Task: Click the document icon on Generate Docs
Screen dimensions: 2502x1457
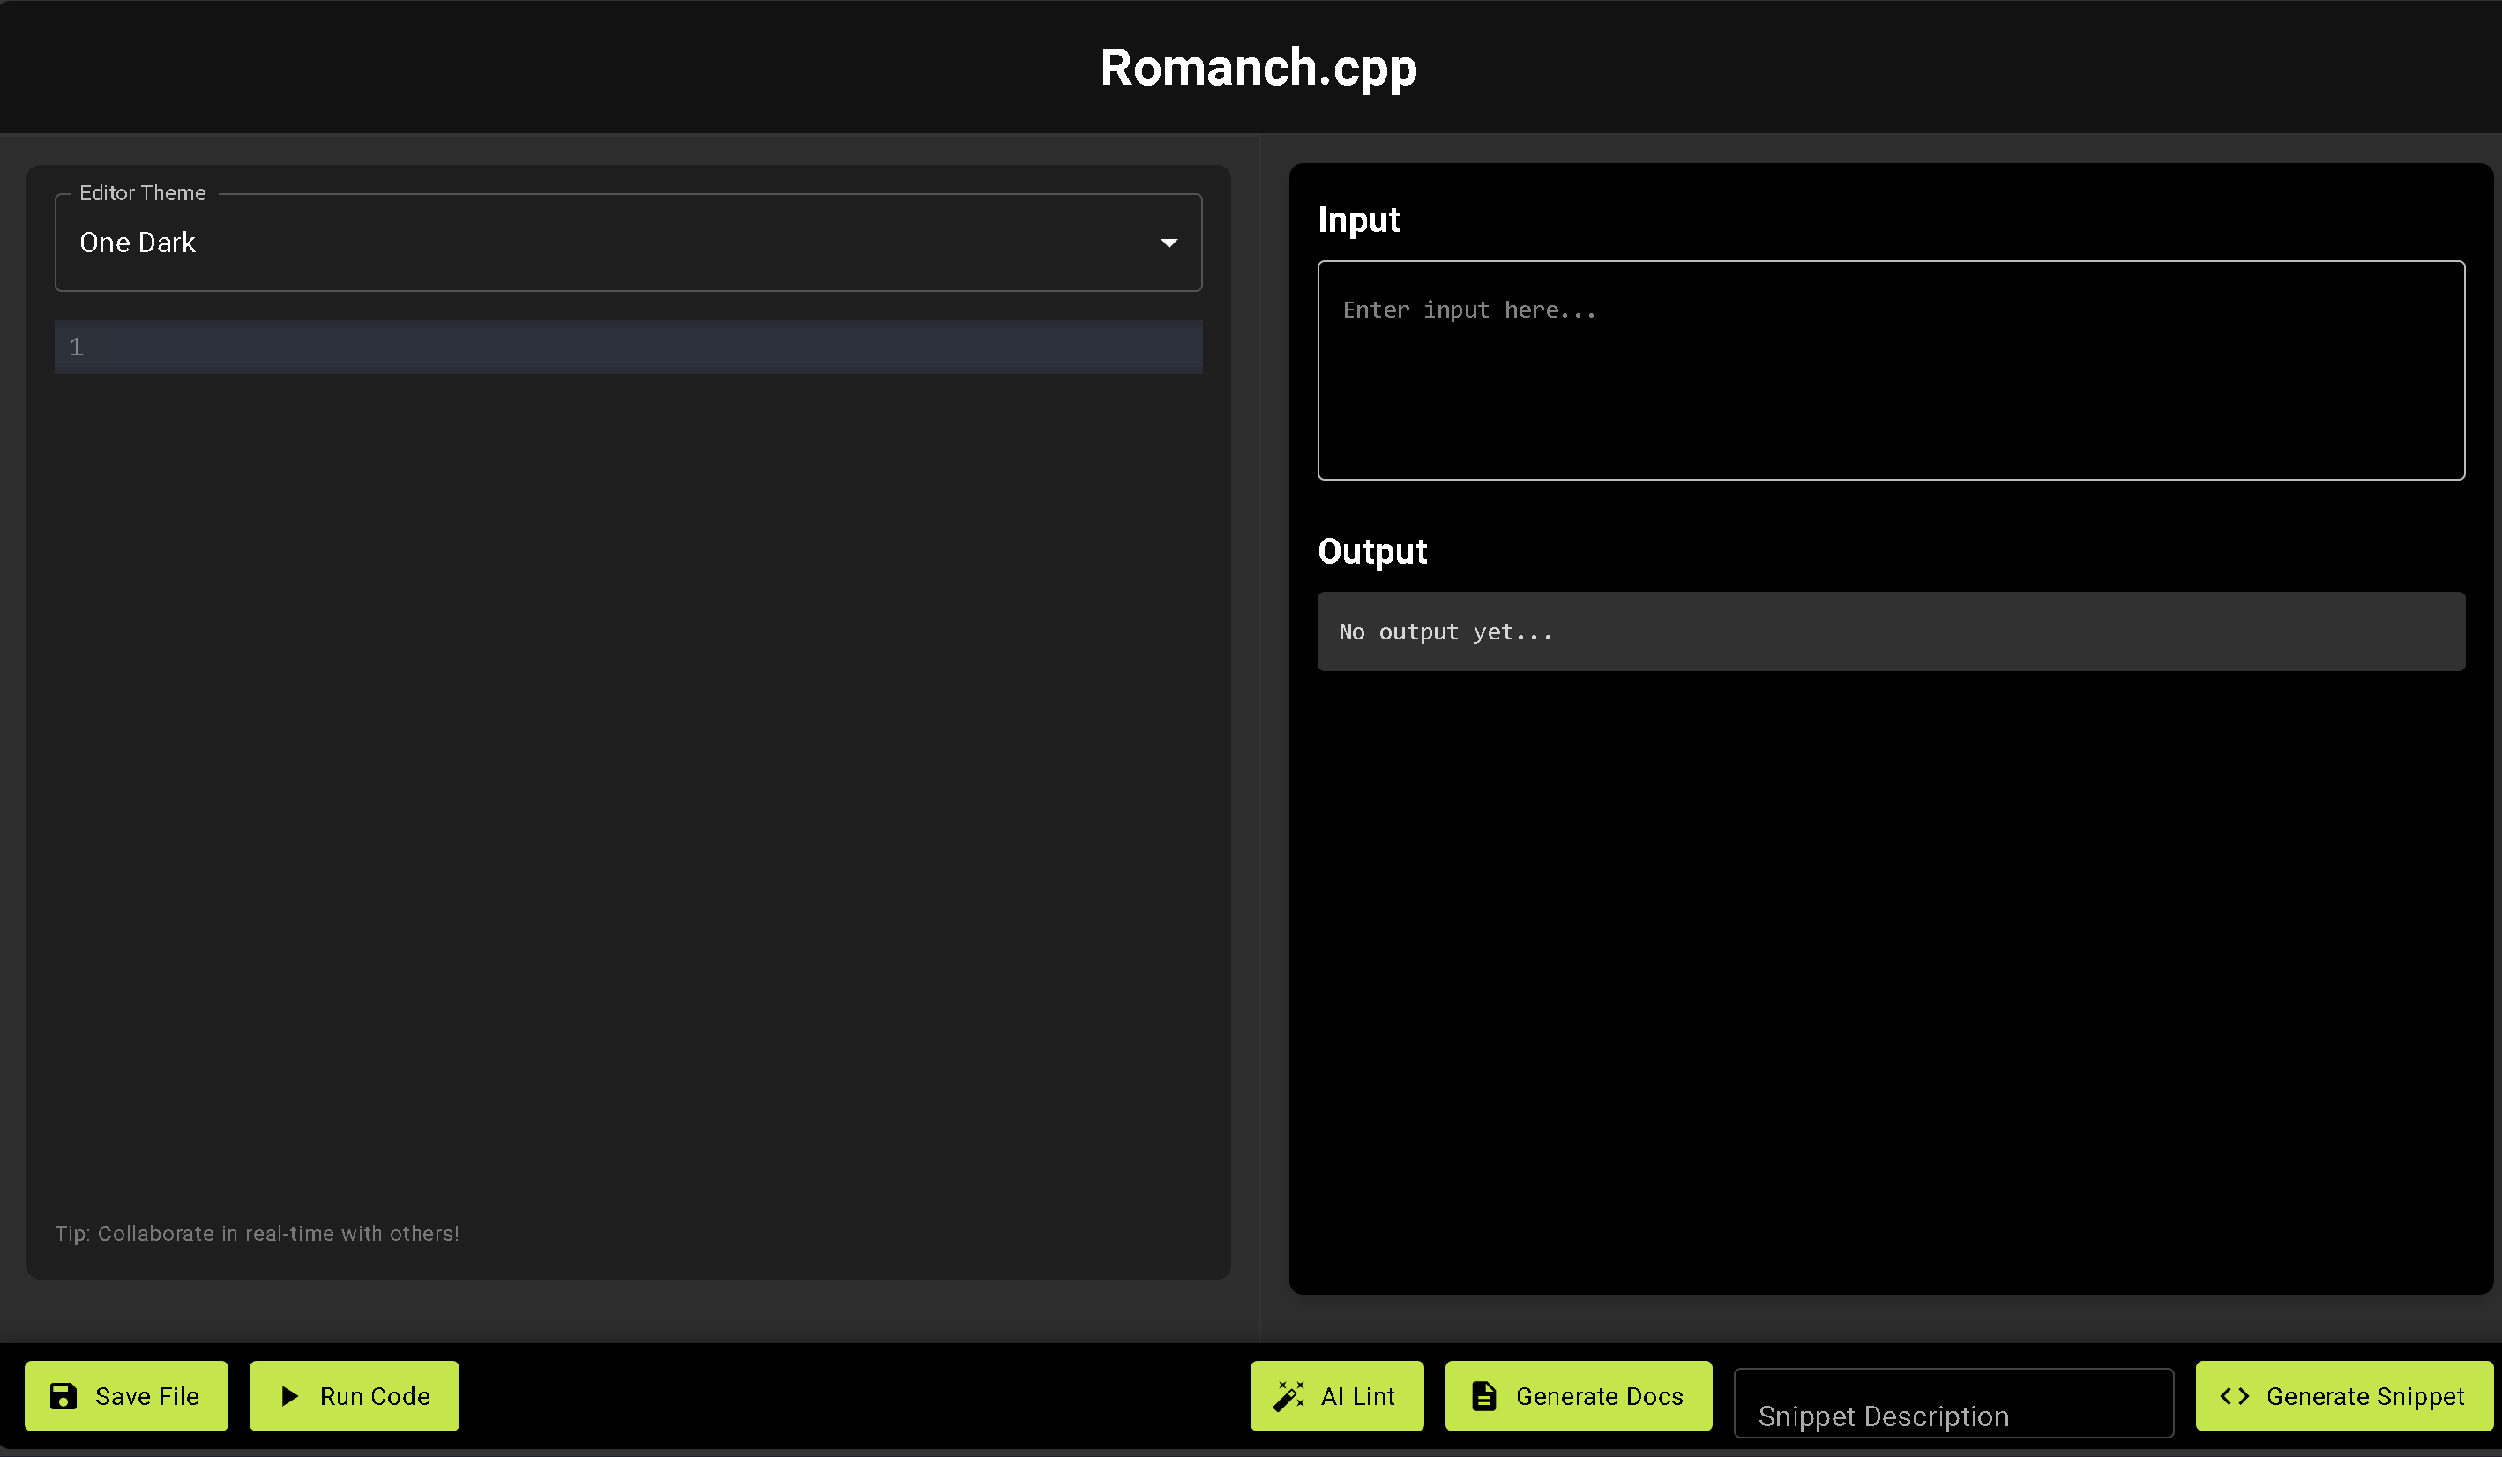Action: pos(1483,1395)
